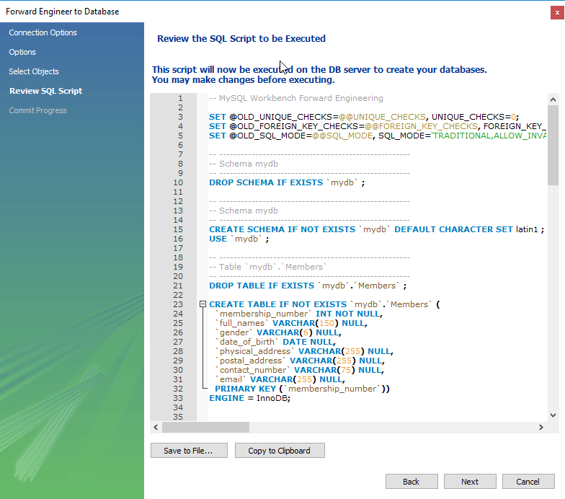The height and width of the screenshot is (499, 565).
Task: Click the ENGINE = InnoDB line
Action: point(249,398)
